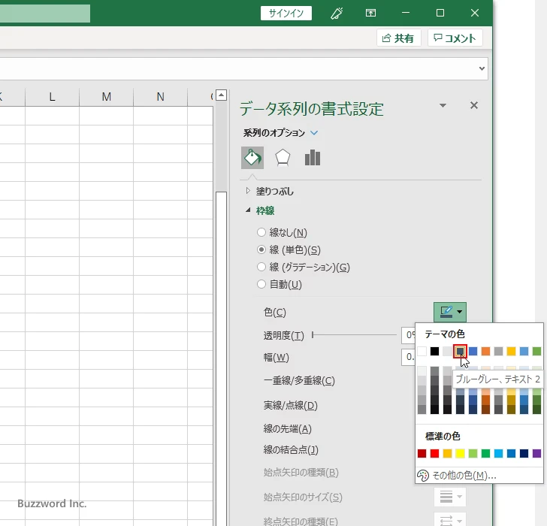Pick black theme color swatch
Image resolution: width=547 pixels, height=526 pixels.
[434, 351]
